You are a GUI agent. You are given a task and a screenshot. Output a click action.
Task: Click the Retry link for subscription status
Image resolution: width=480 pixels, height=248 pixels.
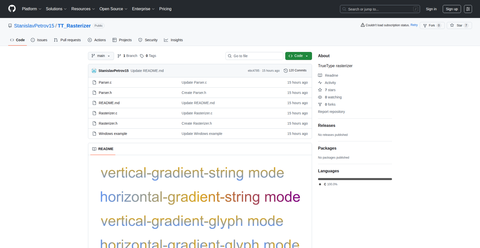click(x=414, y=25)
